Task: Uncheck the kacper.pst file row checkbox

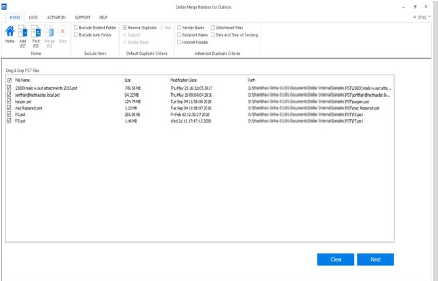Action: (9, 102)
